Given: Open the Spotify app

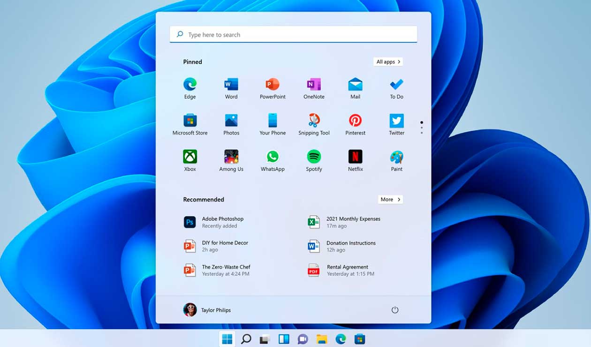Looking at the screenshot, I should coord(314,161).
